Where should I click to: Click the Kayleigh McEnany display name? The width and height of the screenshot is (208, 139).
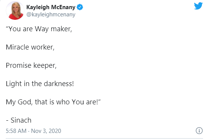(x=51, y=7)
